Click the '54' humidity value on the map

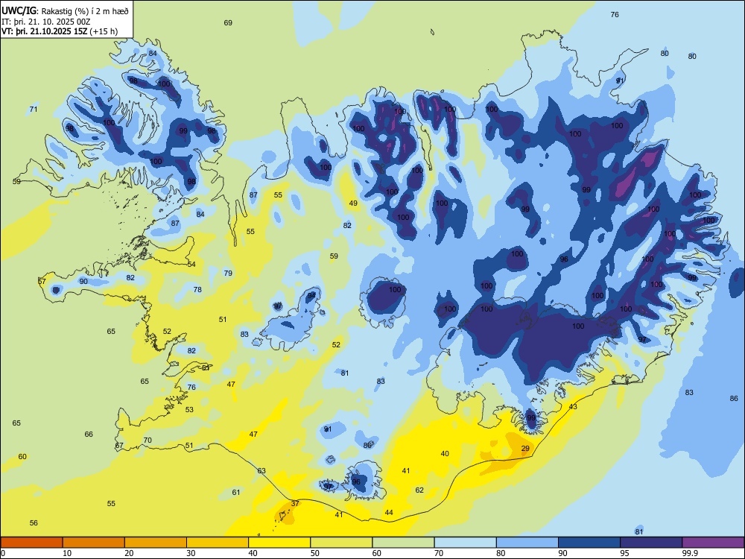tap(191, 265)
